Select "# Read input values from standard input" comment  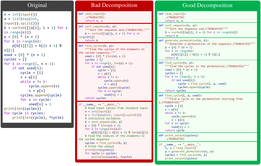click(116, 108)
